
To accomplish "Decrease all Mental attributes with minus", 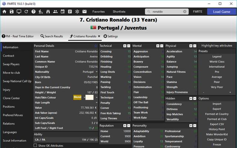I will [162, 46].
